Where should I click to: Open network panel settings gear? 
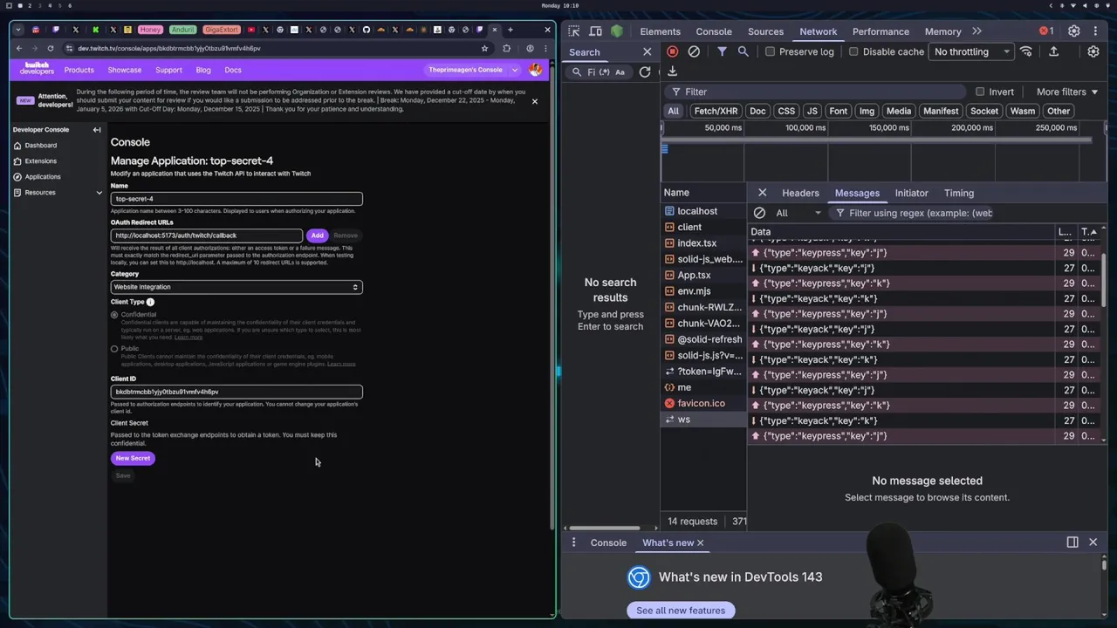[1093, 51]
